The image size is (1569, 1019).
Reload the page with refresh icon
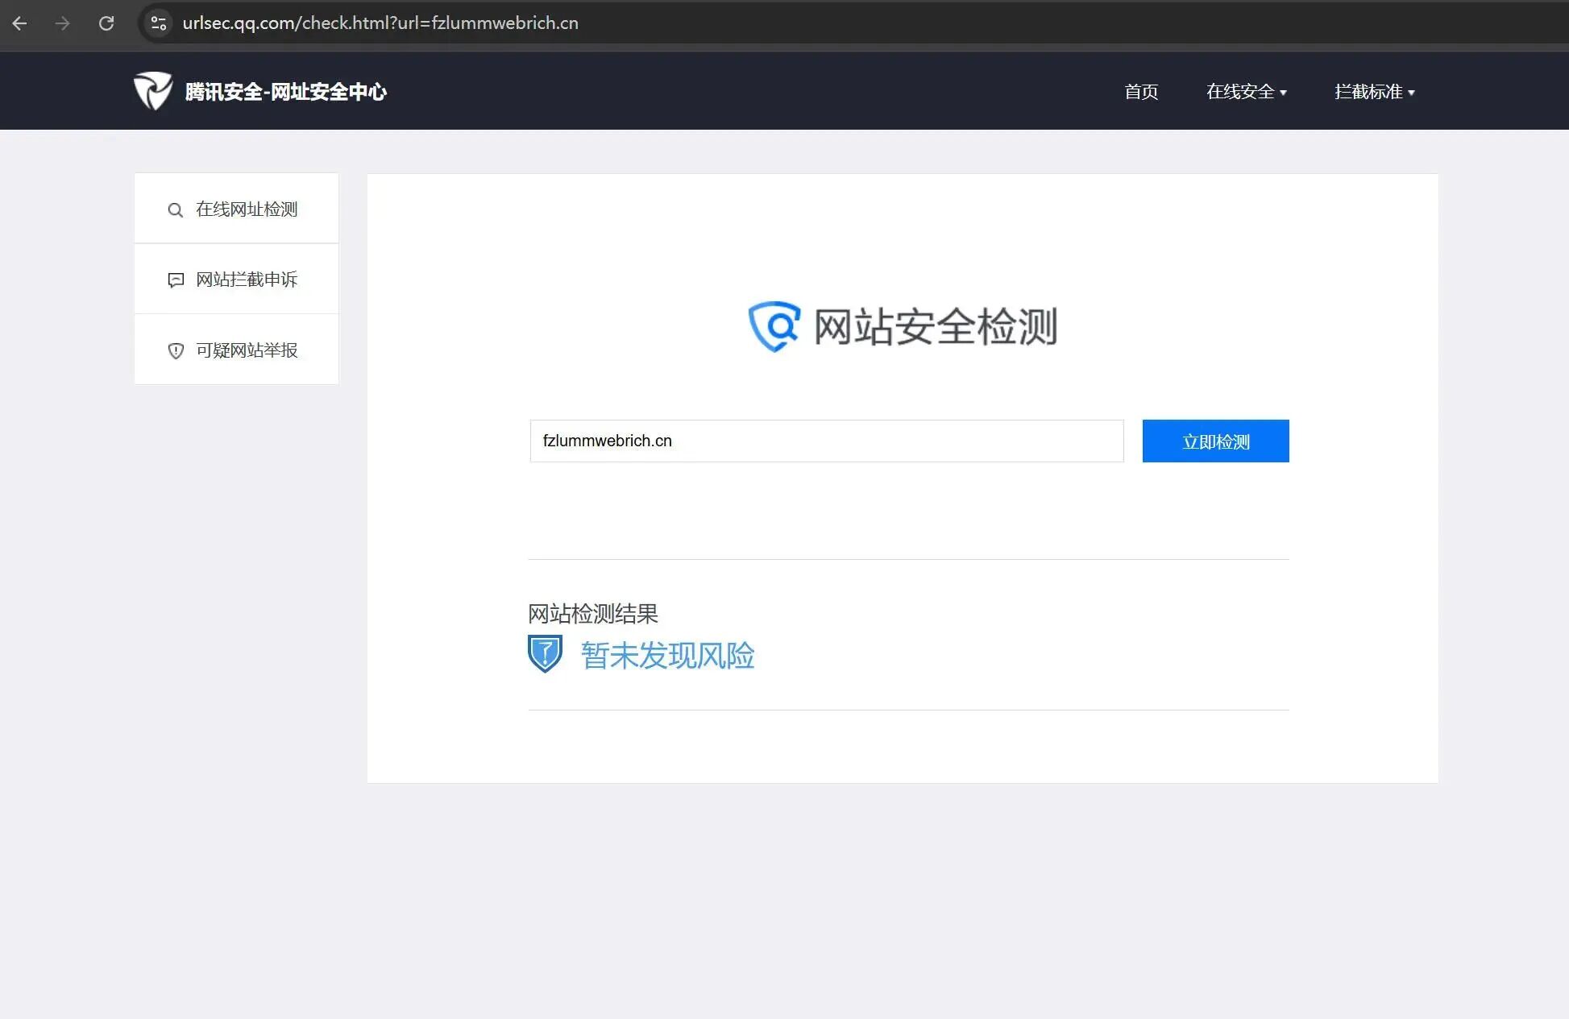point(106,23)
